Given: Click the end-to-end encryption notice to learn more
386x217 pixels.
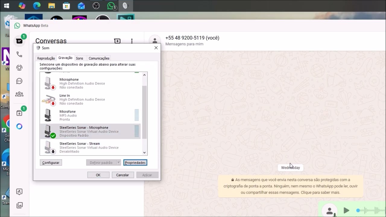Looking at the screenshot, I should pos(290,186).
